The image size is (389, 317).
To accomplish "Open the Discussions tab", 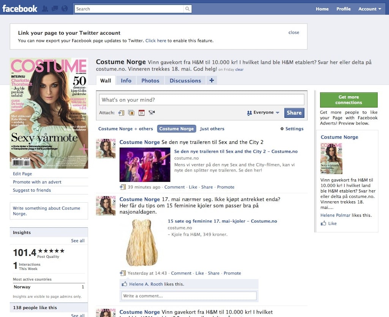I will [x=185, y=80].
